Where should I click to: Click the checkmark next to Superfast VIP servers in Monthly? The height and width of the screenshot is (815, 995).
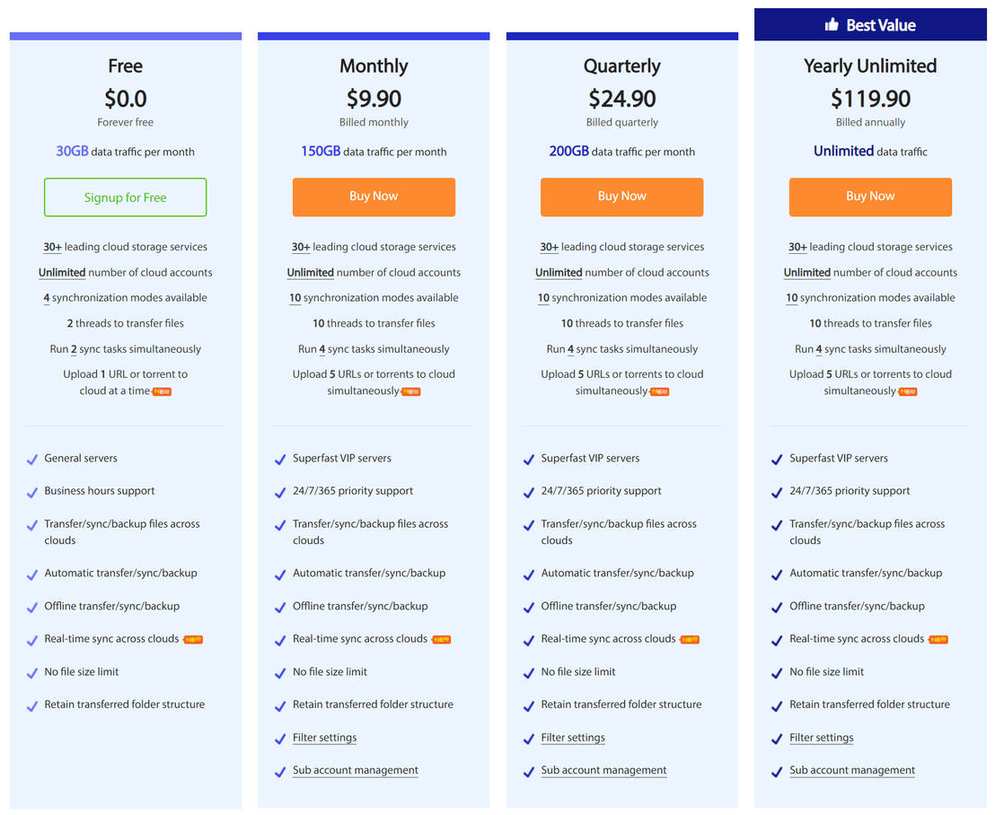click(x=280, y=458)
